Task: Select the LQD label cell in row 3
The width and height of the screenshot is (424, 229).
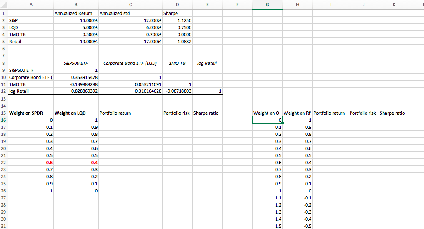Action: pos(31,27)
